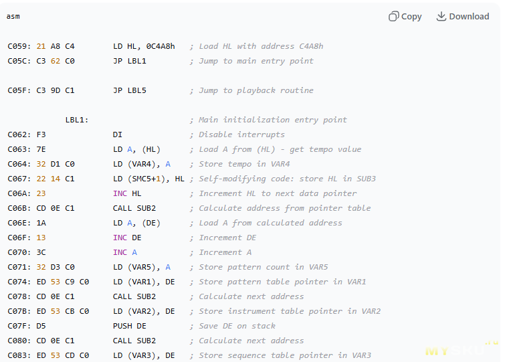Place cursor on 'LD HL, 0C4A8h'

coord(144,46)
